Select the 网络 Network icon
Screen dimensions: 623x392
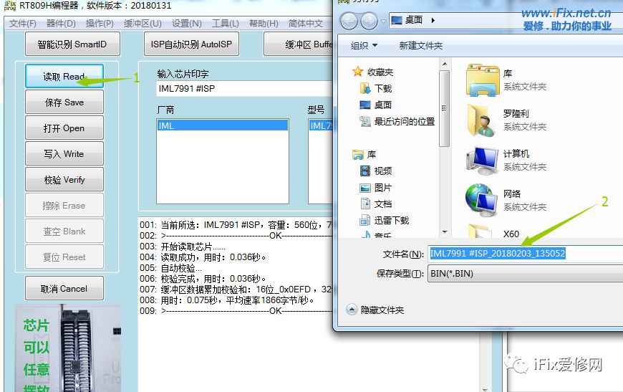(481, 200)
